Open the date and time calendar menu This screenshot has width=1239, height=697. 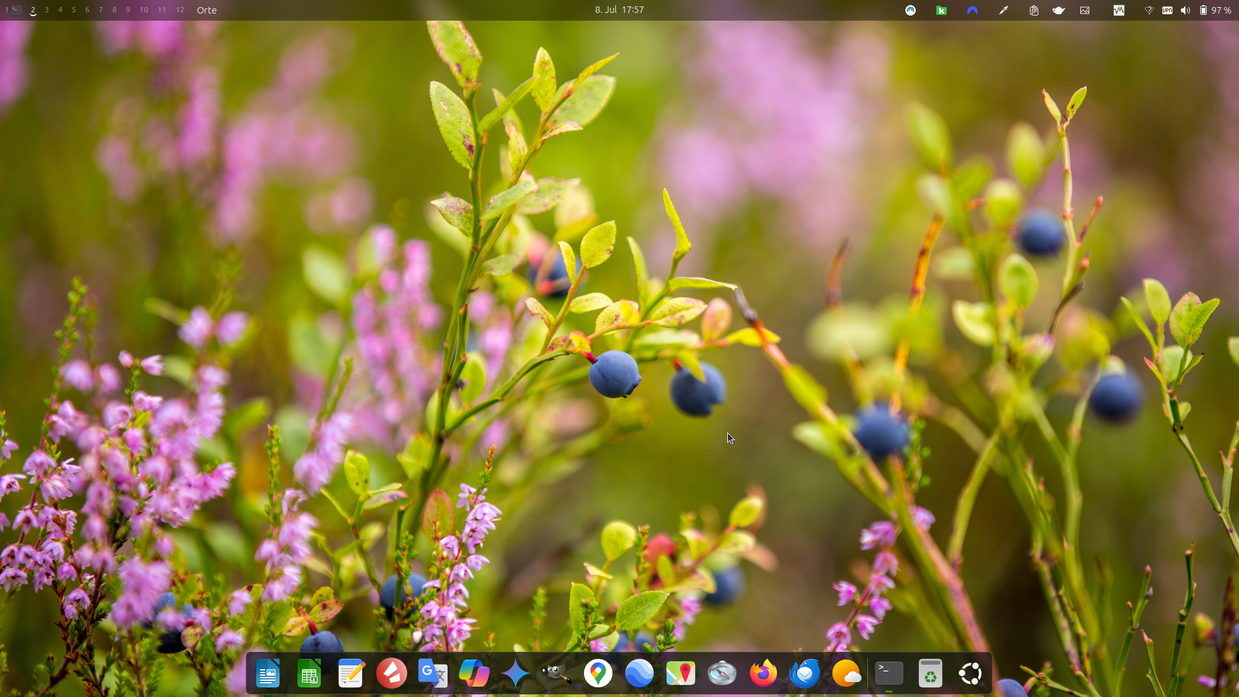tap(619, 10)
